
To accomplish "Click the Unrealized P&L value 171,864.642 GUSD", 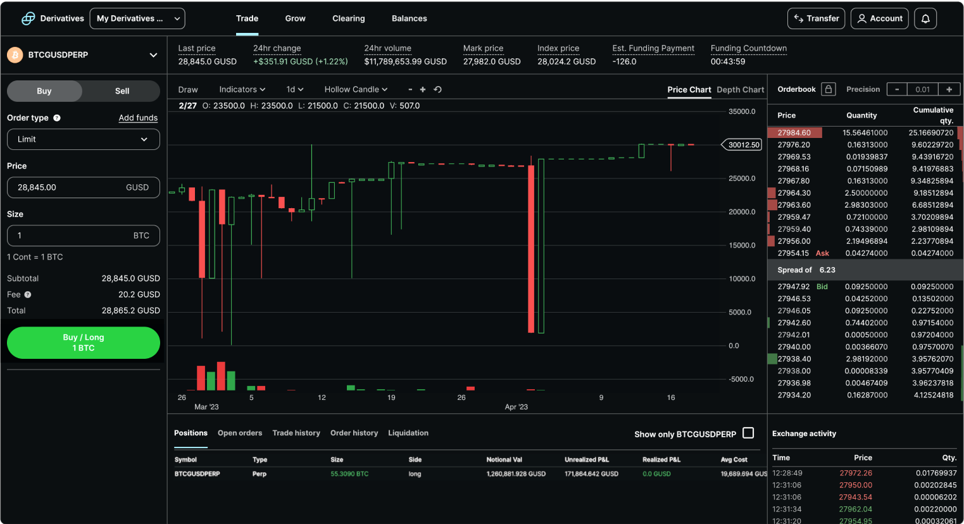I will (591, 474).
